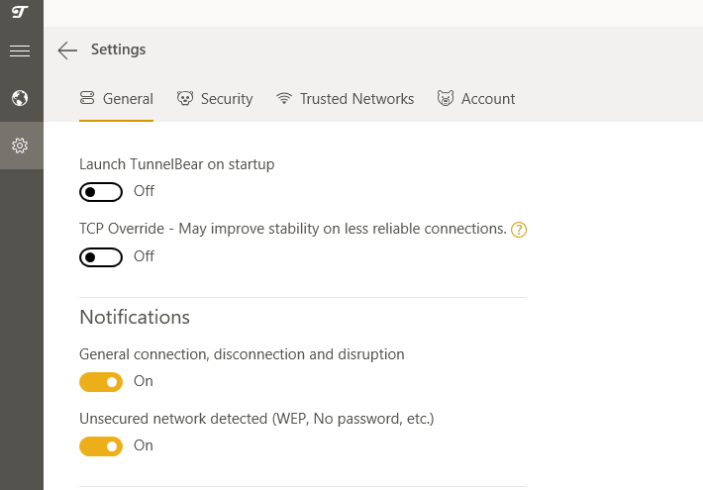Open the Trusted Networks tab
Viewport: 703px width, 490px height.
[345, 99]
